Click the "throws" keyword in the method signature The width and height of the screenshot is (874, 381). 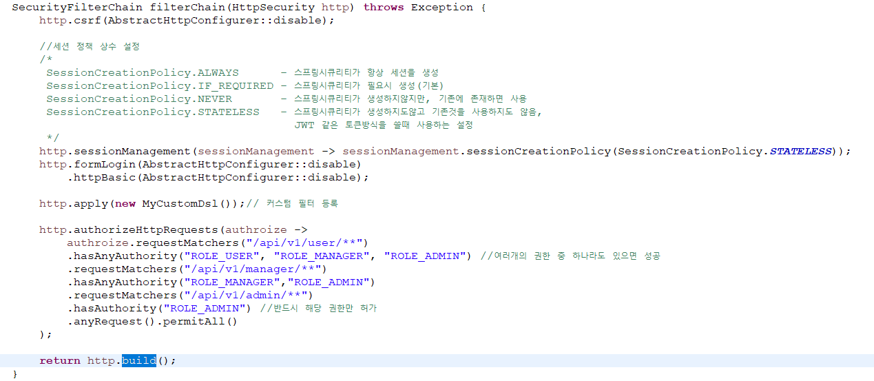[384, 7]
